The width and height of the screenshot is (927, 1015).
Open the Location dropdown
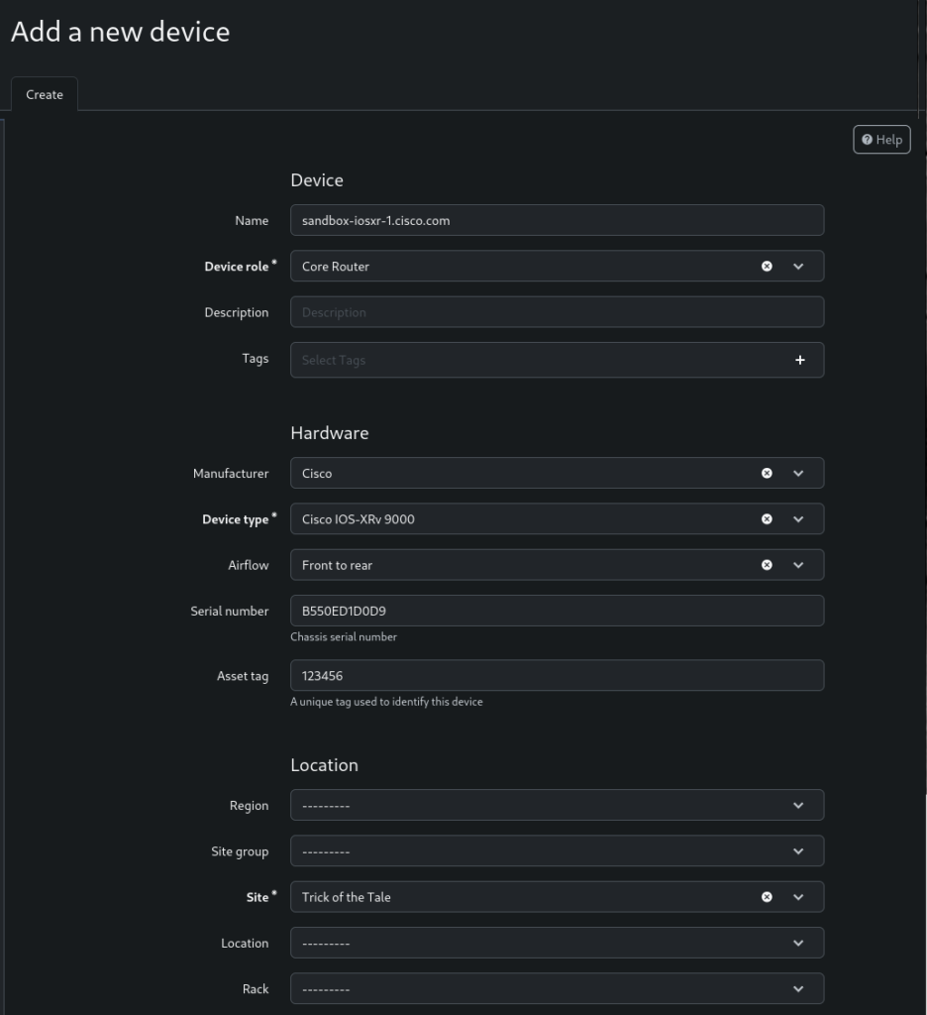pos(557,944)
